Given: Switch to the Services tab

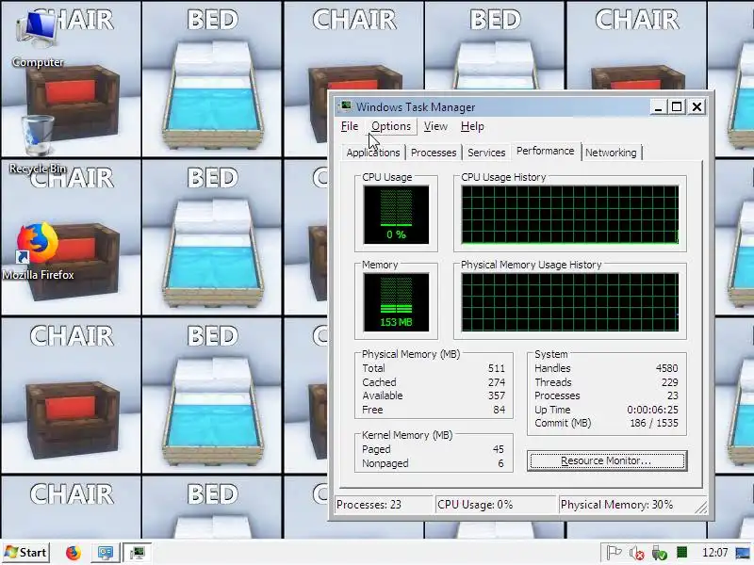Looking at the screenshot, I should click(486, 153).
